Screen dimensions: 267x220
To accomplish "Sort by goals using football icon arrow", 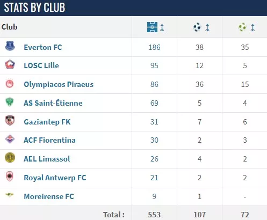I will click(207, 27).
